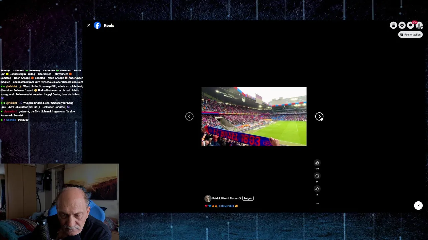Like the reel with thumbs-up icon
Viewport: 428px width, 240px height.
(317, 163)
